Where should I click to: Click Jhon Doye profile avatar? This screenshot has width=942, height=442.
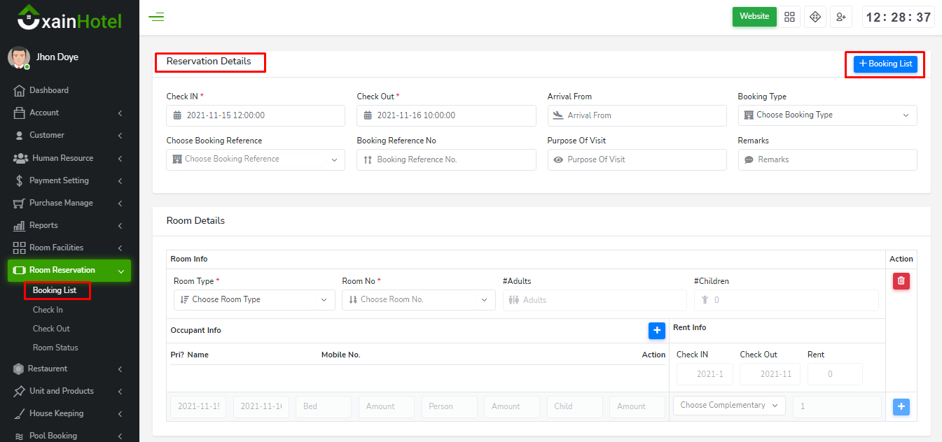click(19, 57)
